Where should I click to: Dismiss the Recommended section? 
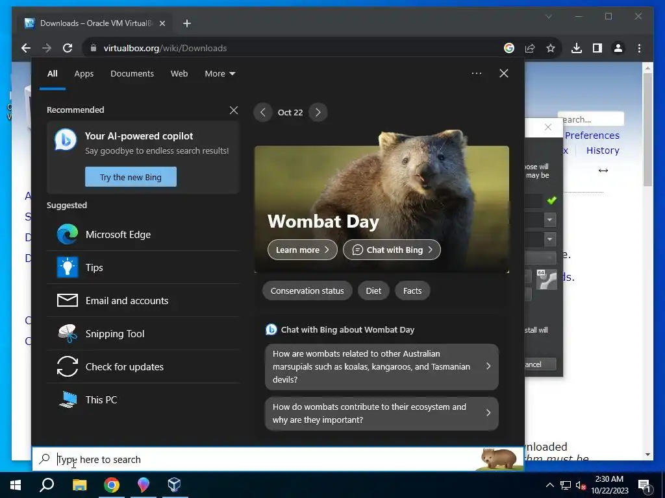pyautogui.click(x=234, y=110)
